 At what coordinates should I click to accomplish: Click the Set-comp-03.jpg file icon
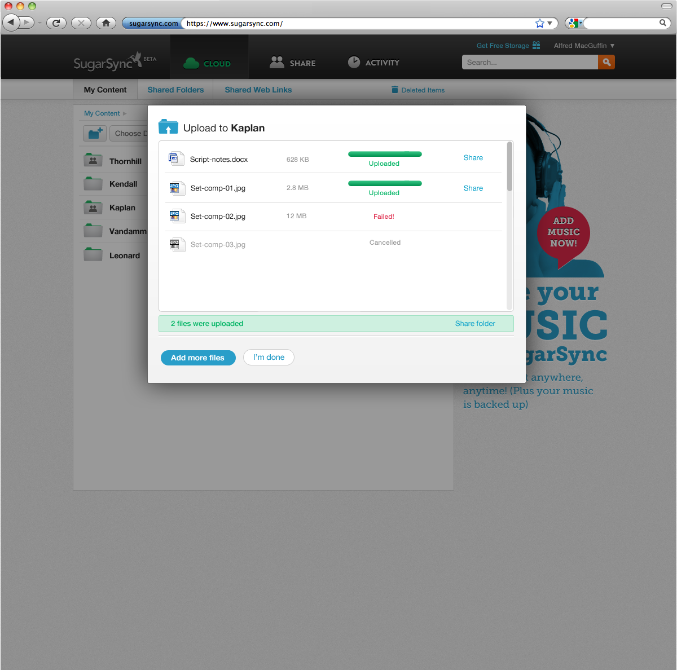click(177, 245)
